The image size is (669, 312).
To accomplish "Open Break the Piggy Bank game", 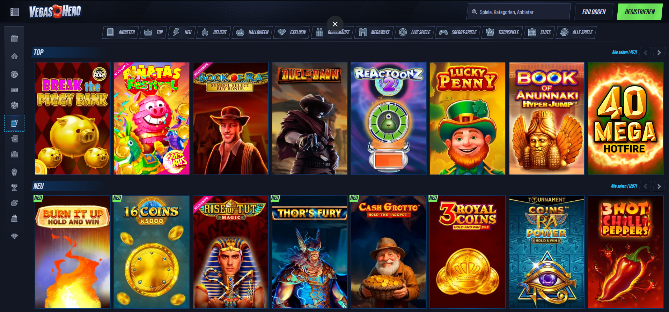I will tap(73, 119).
